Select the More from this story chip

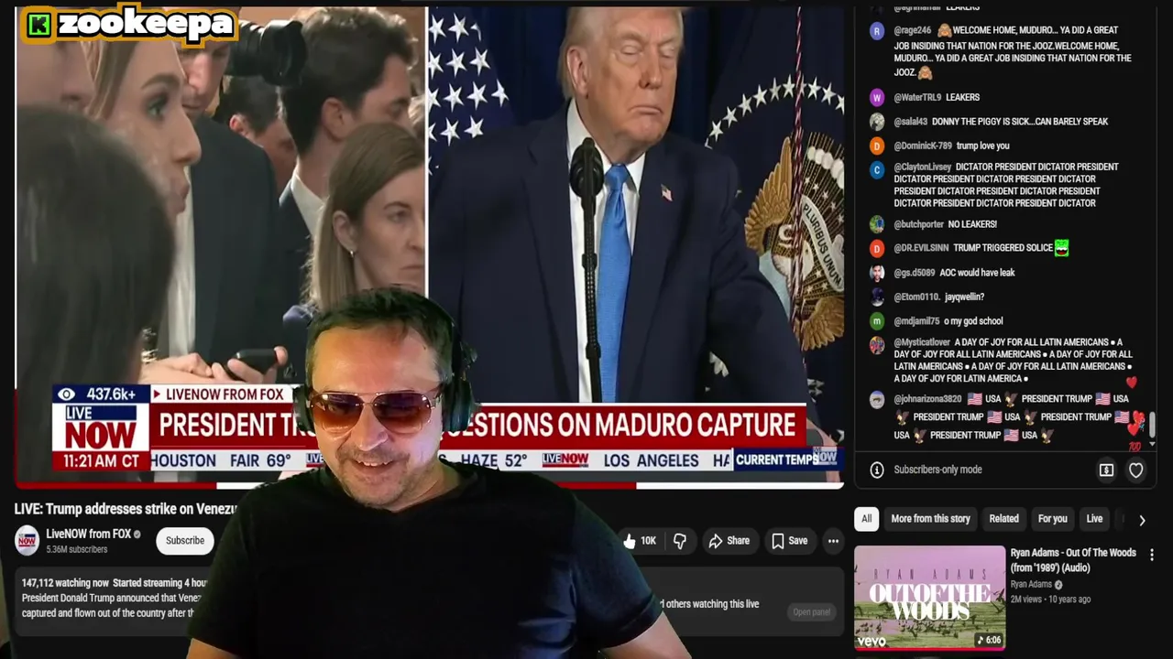pos(930,518)
